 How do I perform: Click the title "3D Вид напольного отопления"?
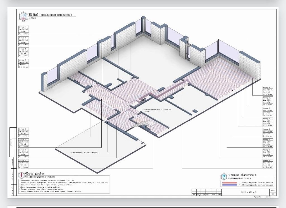click(x=50, y=15)
